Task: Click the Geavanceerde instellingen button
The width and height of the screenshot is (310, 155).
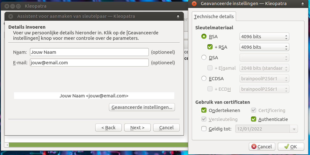Action: point(142,107)
